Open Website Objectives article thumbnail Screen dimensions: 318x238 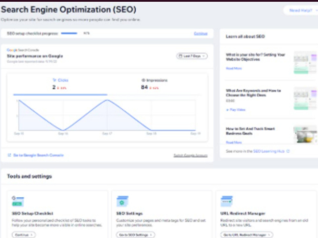point(305,62)
